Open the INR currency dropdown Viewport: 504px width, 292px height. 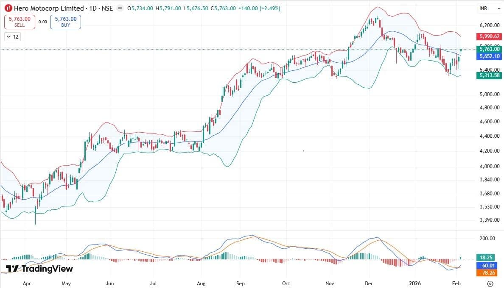[x=490, y=8]
